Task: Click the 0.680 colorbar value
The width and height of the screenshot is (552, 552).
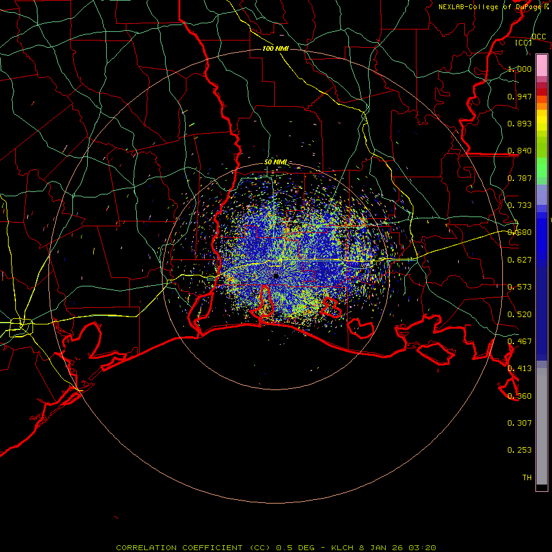Action: click(x=519, y=232)
